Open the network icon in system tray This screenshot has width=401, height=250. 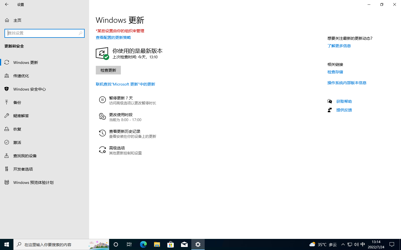[x=350, y=244]
